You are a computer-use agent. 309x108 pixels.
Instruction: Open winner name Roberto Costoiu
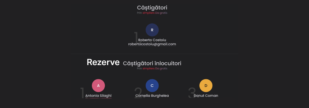click(152, 40)
